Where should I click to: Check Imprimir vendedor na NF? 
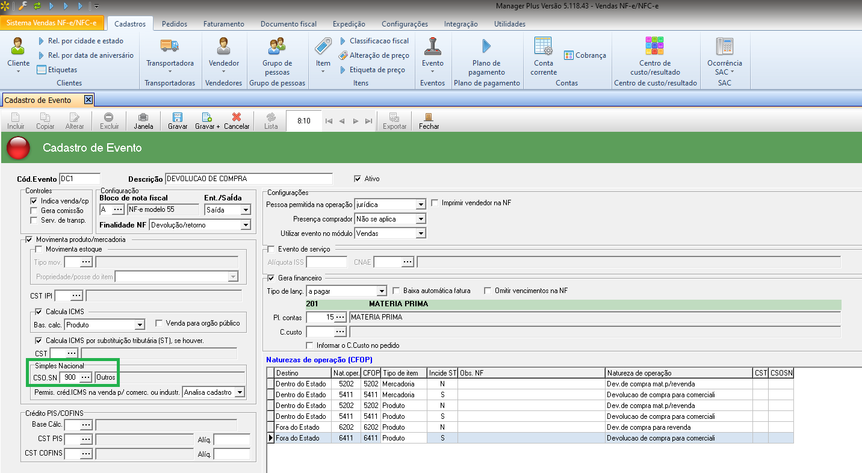pyautogui.click(x=435, y=203)
